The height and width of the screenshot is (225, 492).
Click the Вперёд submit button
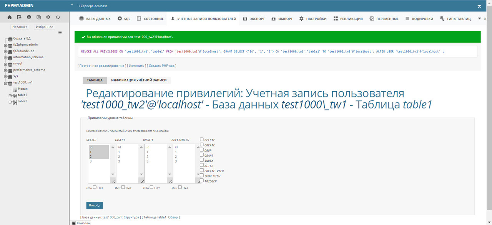pyautogui.click(x=95, y=205)
